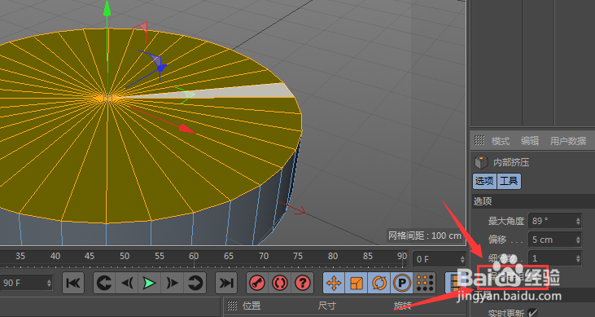The height and width of the screenshot is (317, 595).
Task: Toggle the 实时更新 checkbox
Action: point(533,313)
